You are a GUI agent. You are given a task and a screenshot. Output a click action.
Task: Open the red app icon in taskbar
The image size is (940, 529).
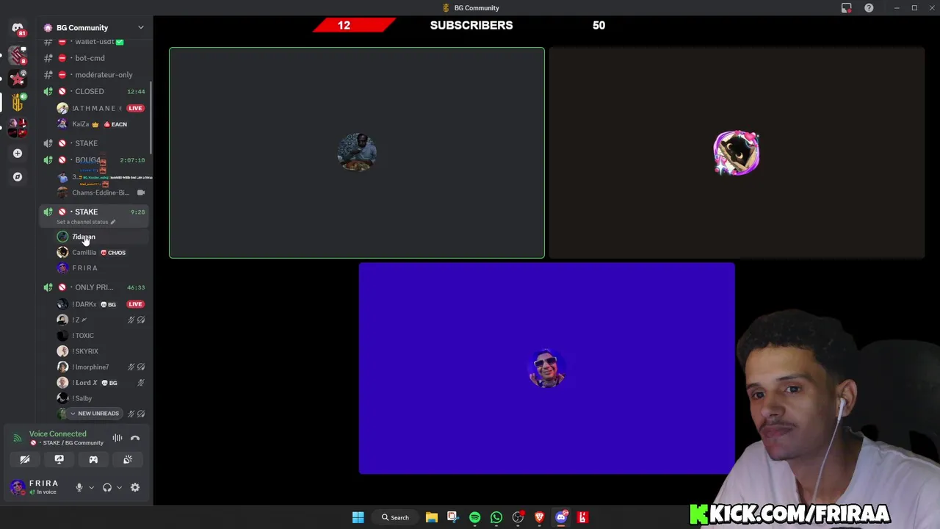582,517
